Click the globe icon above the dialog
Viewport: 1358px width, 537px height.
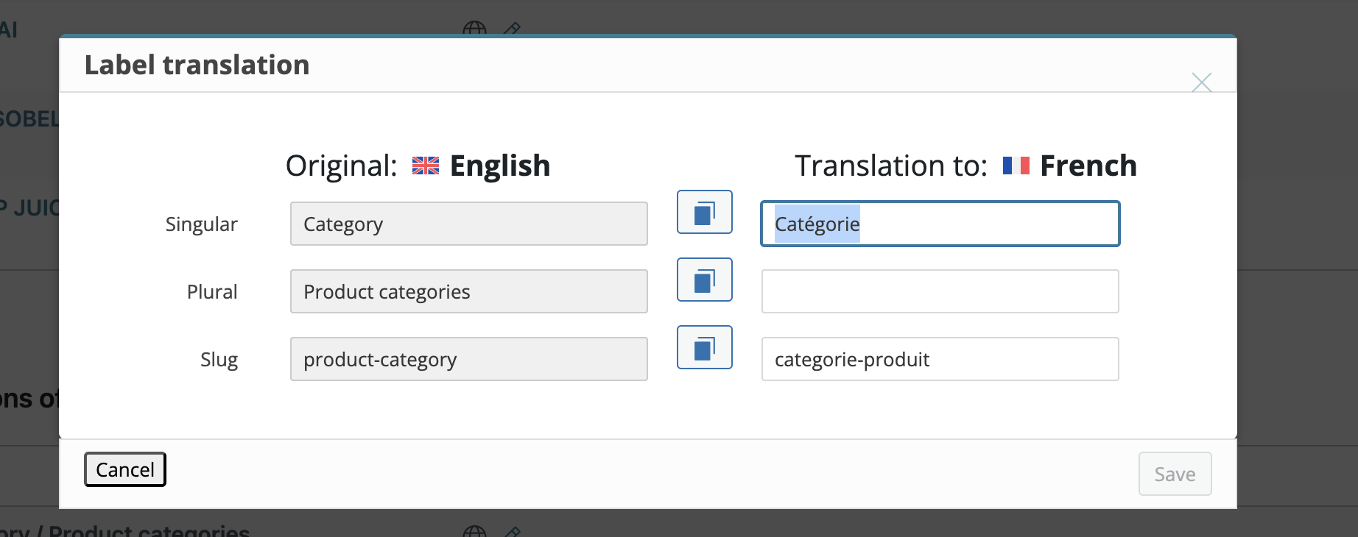[474, 29]
